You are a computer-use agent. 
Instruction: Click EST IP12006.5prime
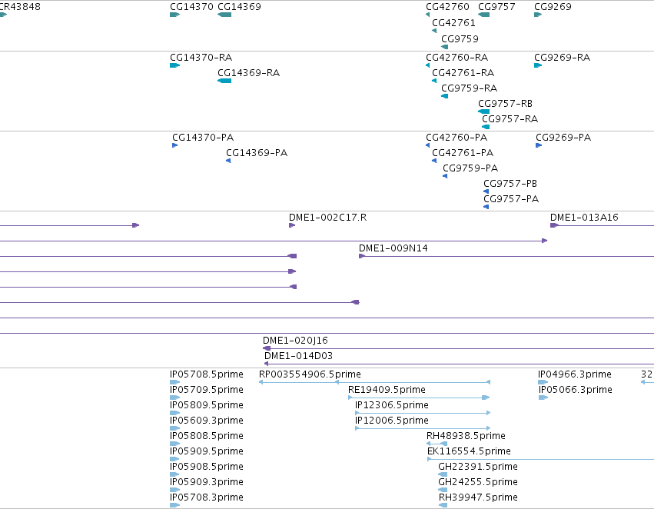(x=423, y=428)
